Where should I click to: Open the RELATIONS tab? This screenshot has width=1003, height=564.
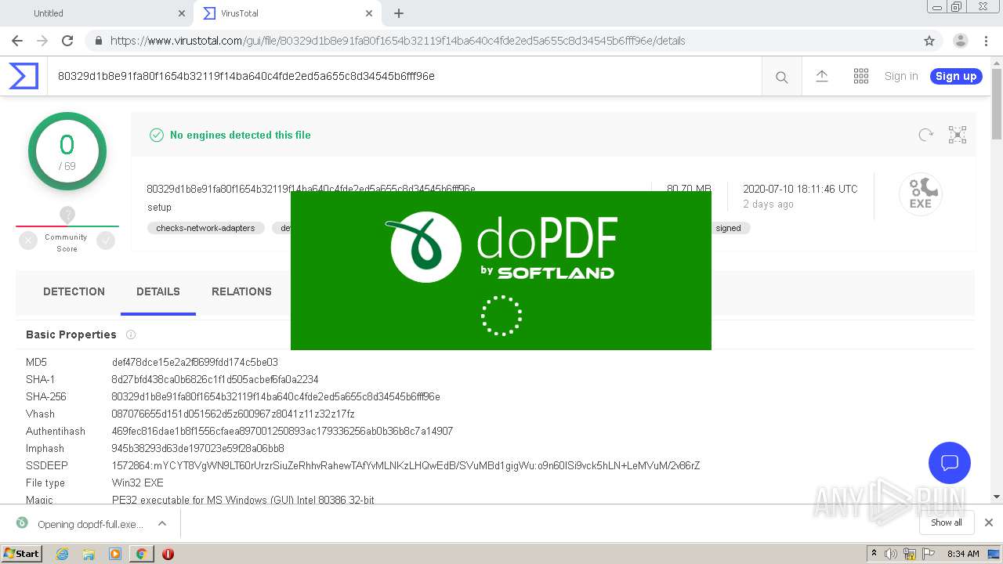pos(241,291)
